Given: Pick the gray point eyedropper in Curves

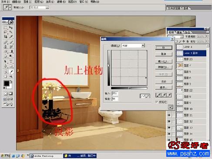Looking at the screenshot, I should pyautogui.click(x=164, y=95).
